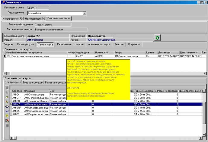Click the АМ Установка кожуха operation cell
This screenshot has height=142, width=208.
37,111
